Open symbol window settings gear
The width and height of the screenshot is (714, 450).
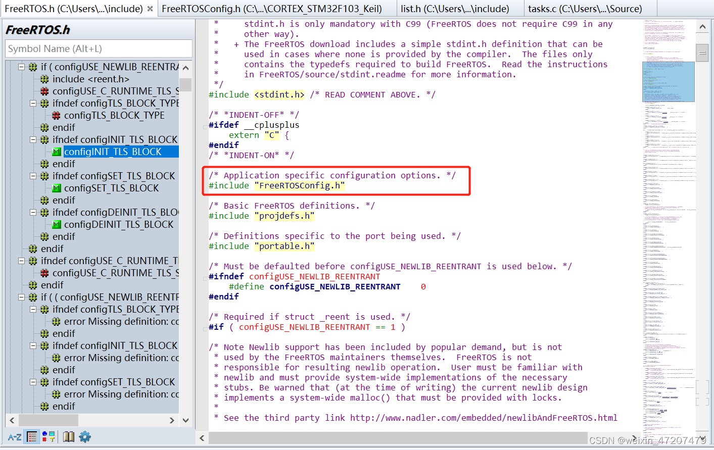pyautogui.click(x=85, y=437)
